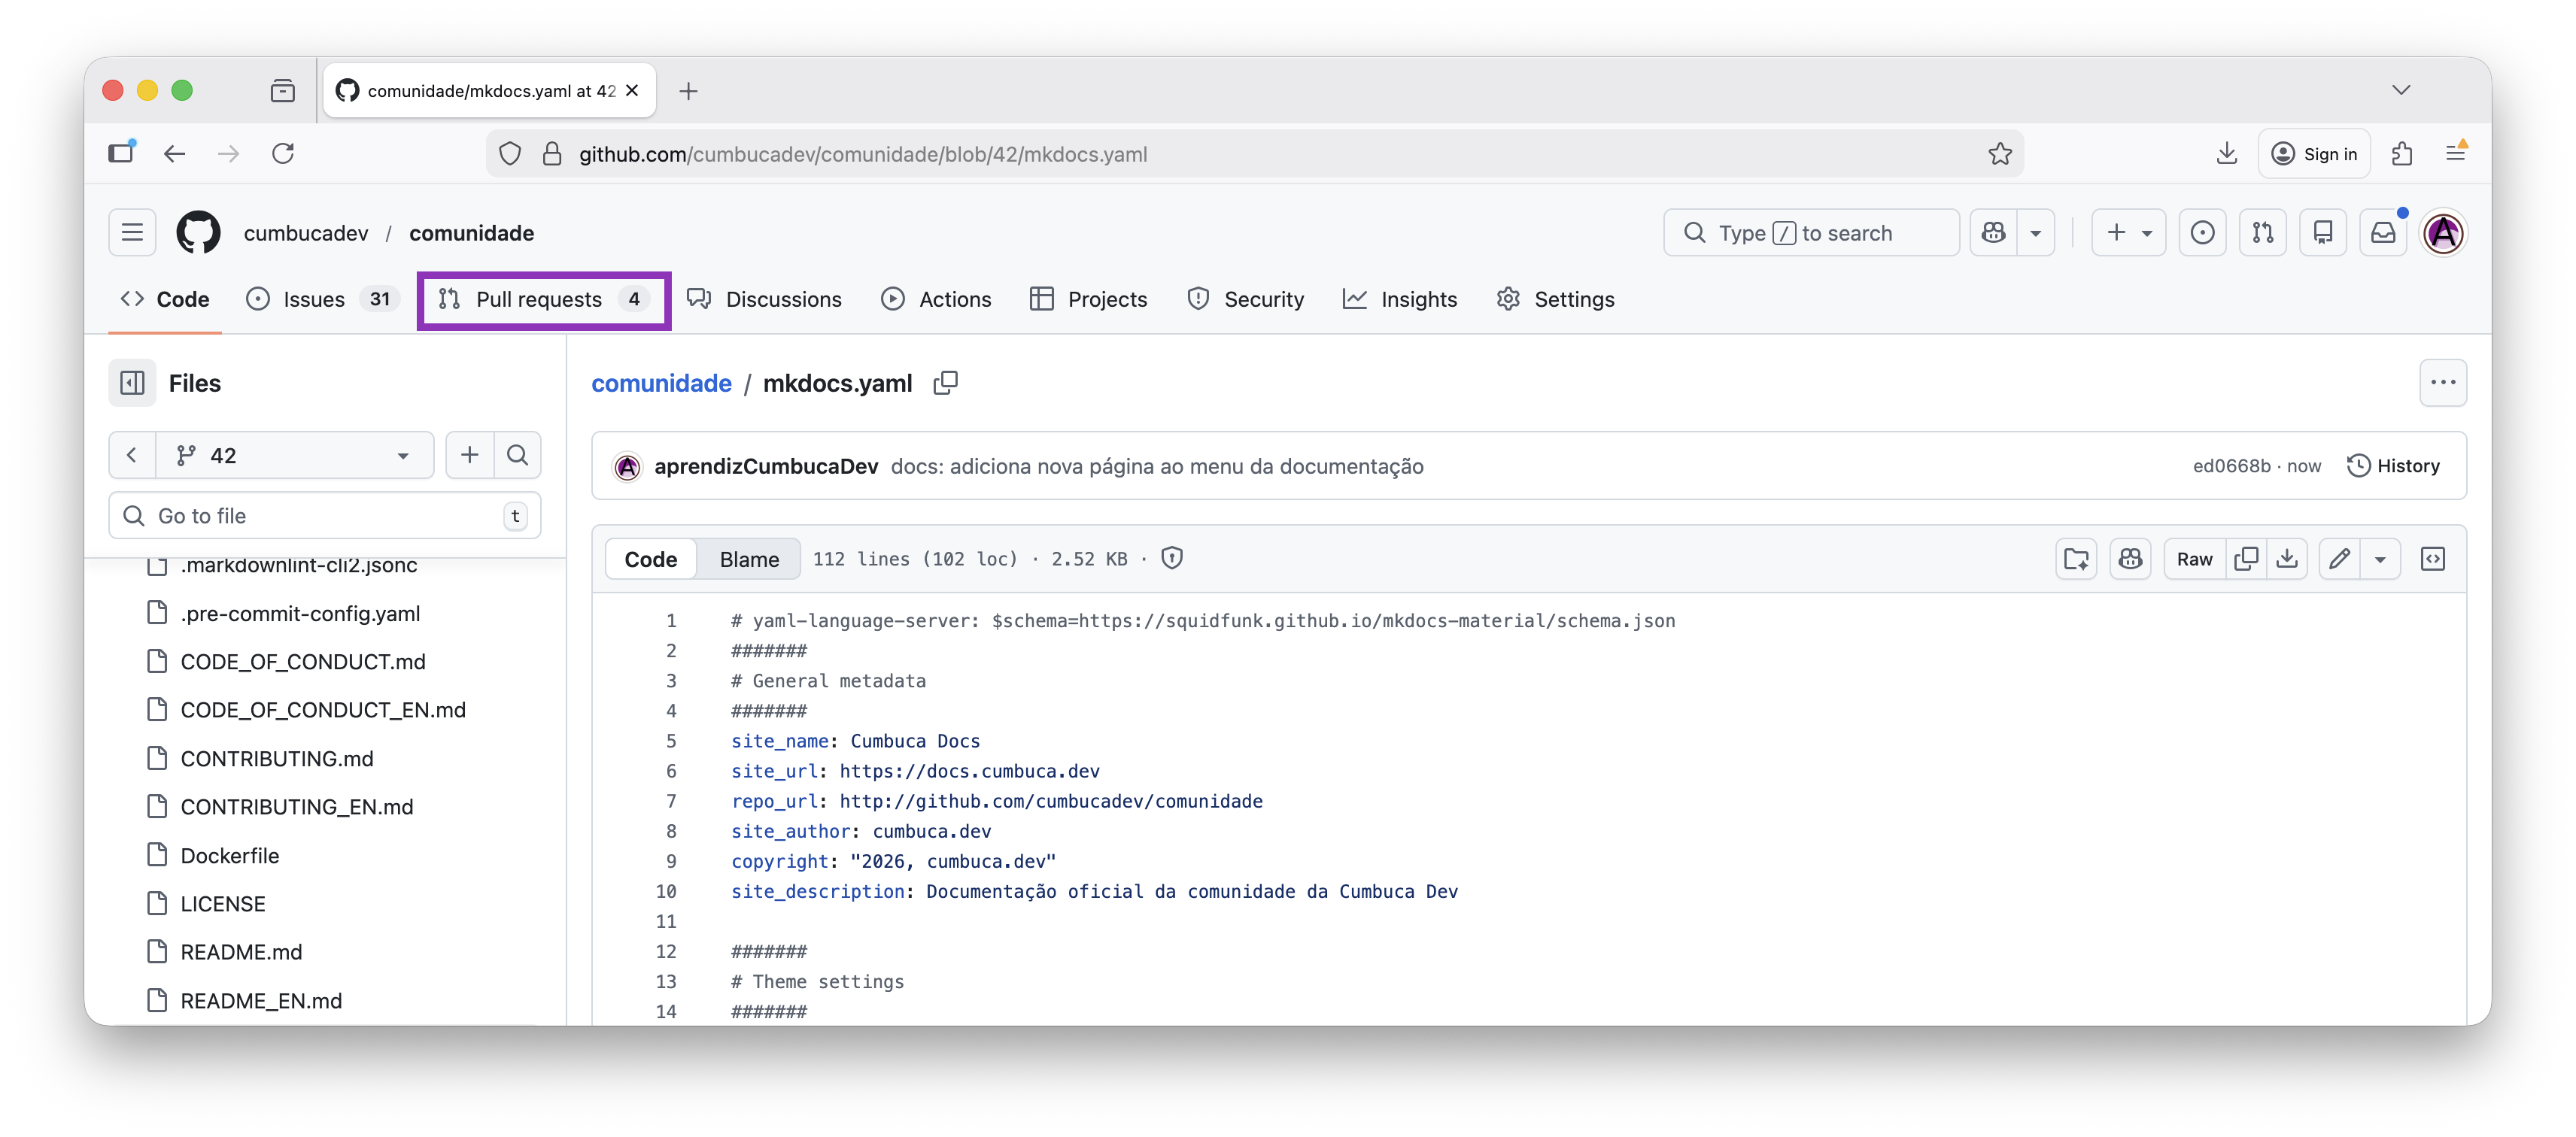This screenshot has height=1137, width=2576.
Task: Search files with the magnifier button
Action: pyautogui.click(x=517, y=456)
